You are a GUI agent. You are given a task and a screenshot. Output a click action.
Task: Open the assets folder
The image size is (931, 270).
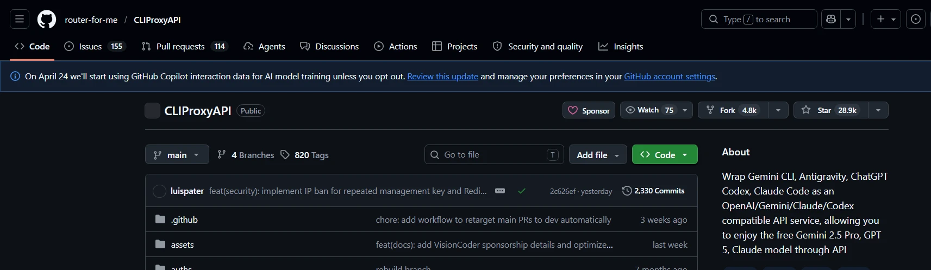pos(182,244)
